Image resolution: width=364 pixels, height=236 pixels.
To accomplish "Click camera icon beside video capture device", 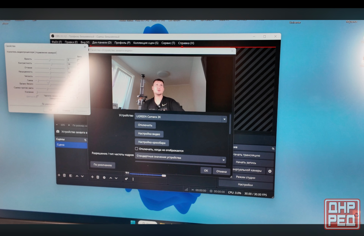I will click(x=58, y=131).
